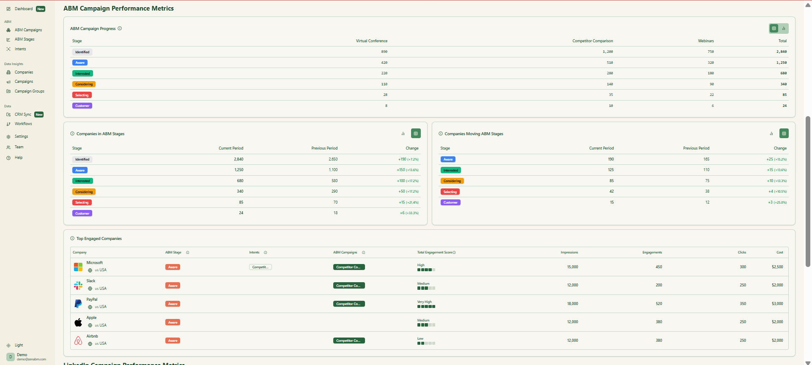Switch ABM Campaign Progress to table view
812x365 pixels.
point(774,28)
